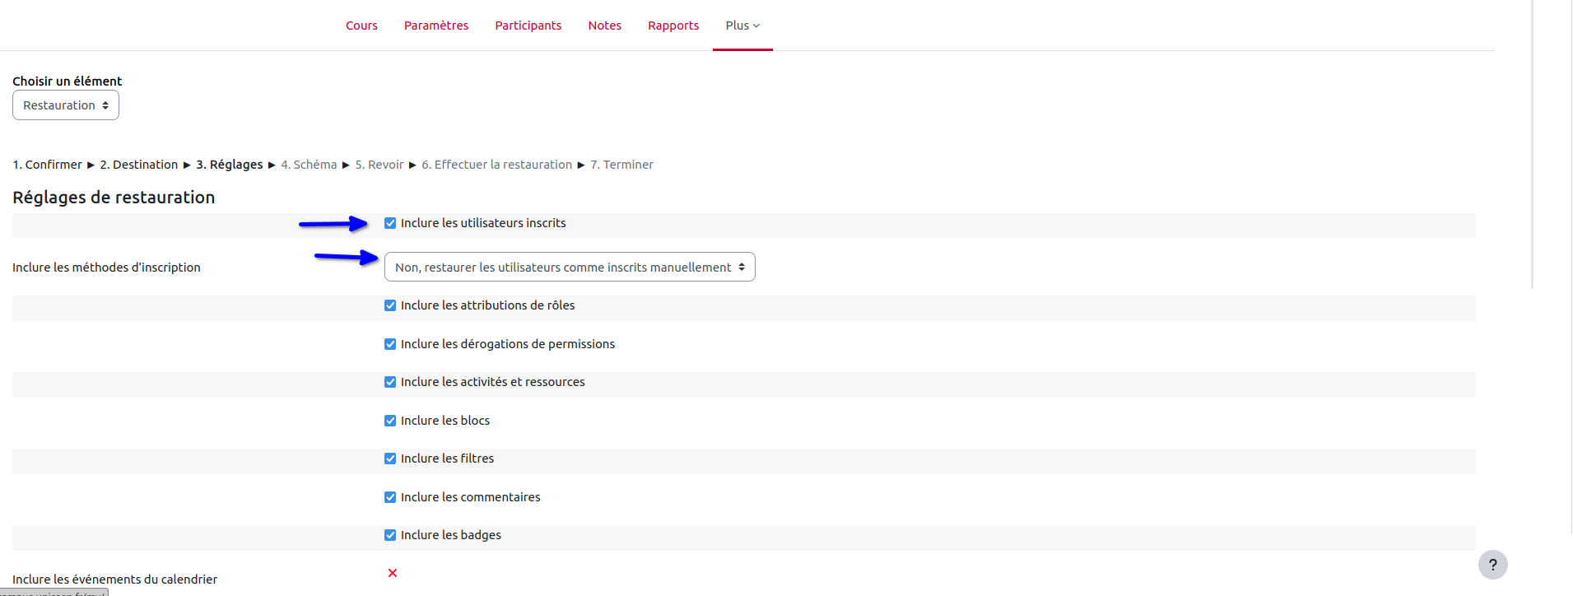Uncheck Inclure les commentaires
Screen dimensions: 1573x596
[390, 497]
